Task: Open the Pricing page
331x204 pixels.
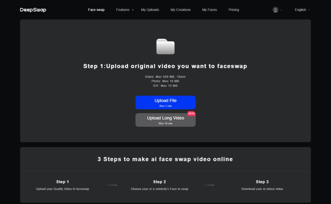Action: (234, 10)
